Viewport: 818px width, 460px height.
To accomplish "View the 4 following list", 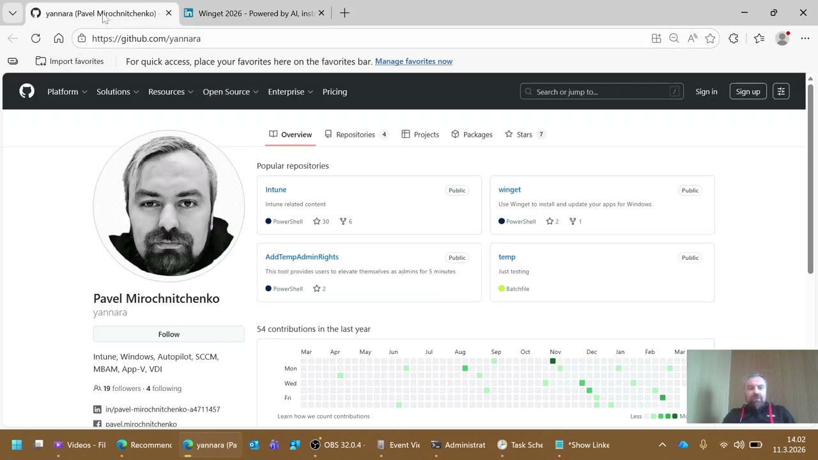I will (x=164, y=388).
